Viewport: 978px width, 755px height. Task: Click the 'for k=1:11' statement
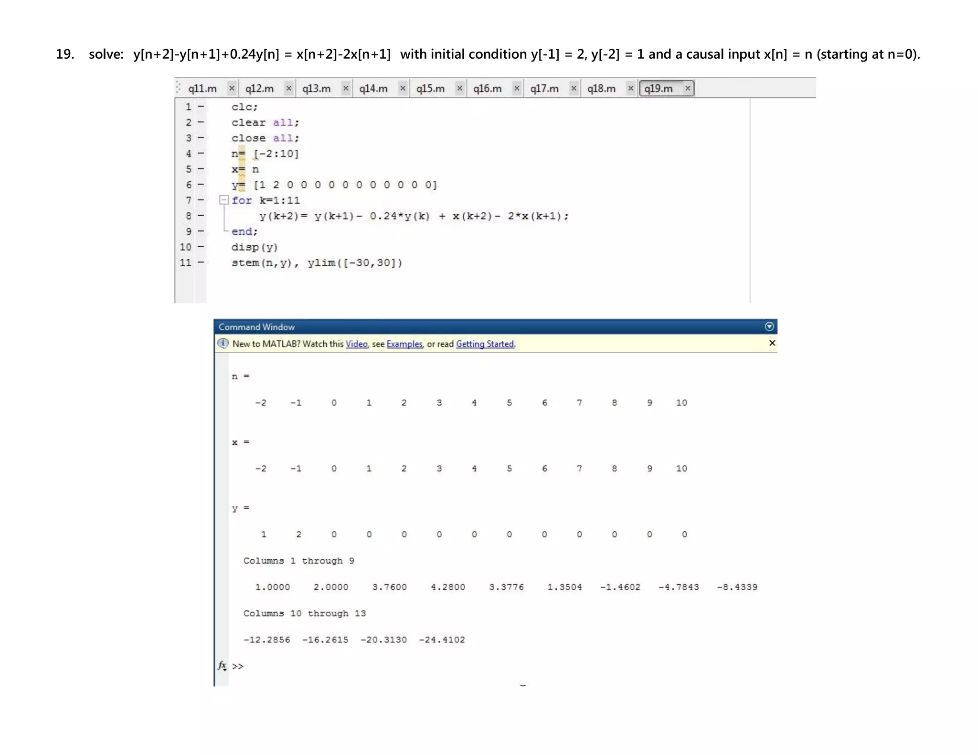point(266,200)
